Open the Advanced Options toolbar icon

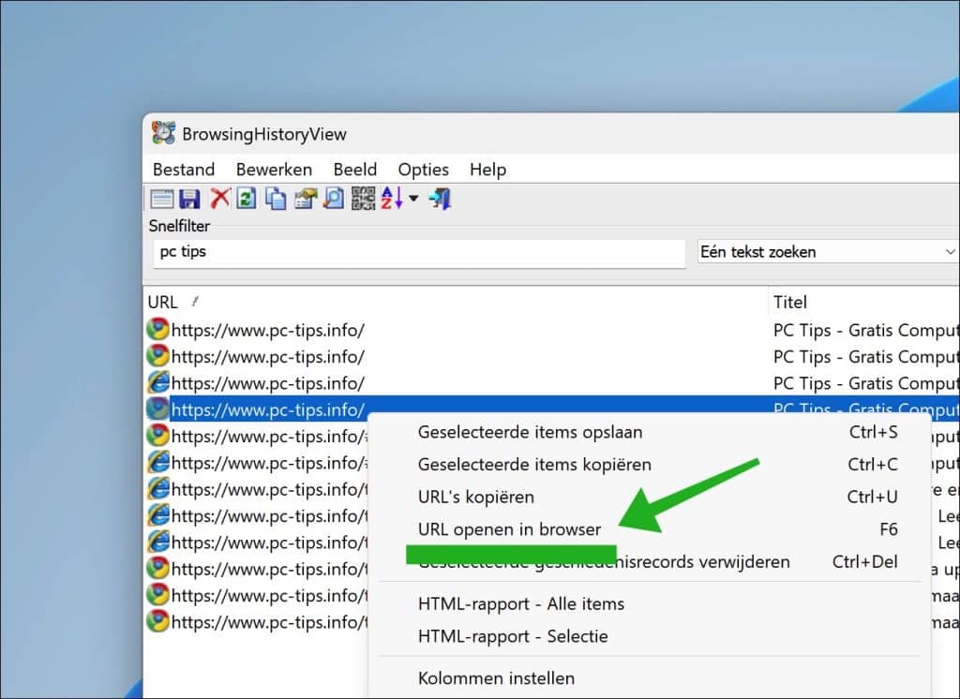click(162, 199)
